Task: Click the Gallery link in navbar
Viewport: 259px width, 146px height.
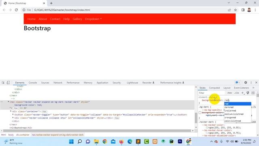Action: click(x=77, y=19)
